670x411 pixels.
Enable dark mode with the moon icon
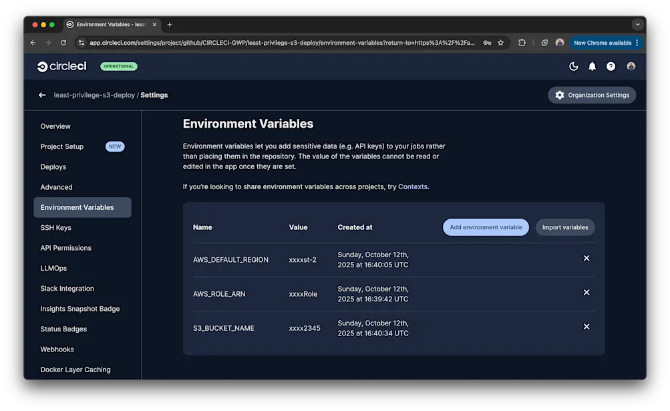pyautogui.click(x=573, y=66)
